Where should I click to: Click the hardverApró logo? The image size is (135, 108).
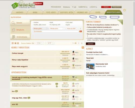[x=23, y=5]
